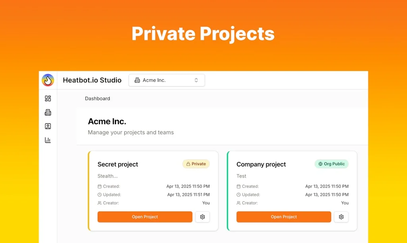Switch to the Dashboard tab
Screen dimensions: 407x243
(x=97, y=98)
